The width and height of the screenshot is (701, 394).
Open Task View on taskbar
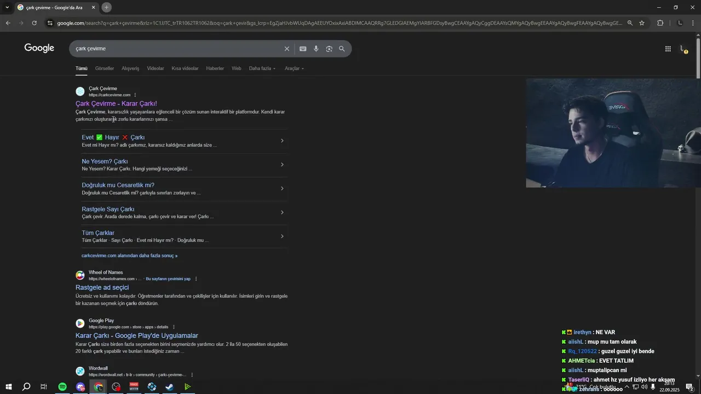[x=44, y=387]
